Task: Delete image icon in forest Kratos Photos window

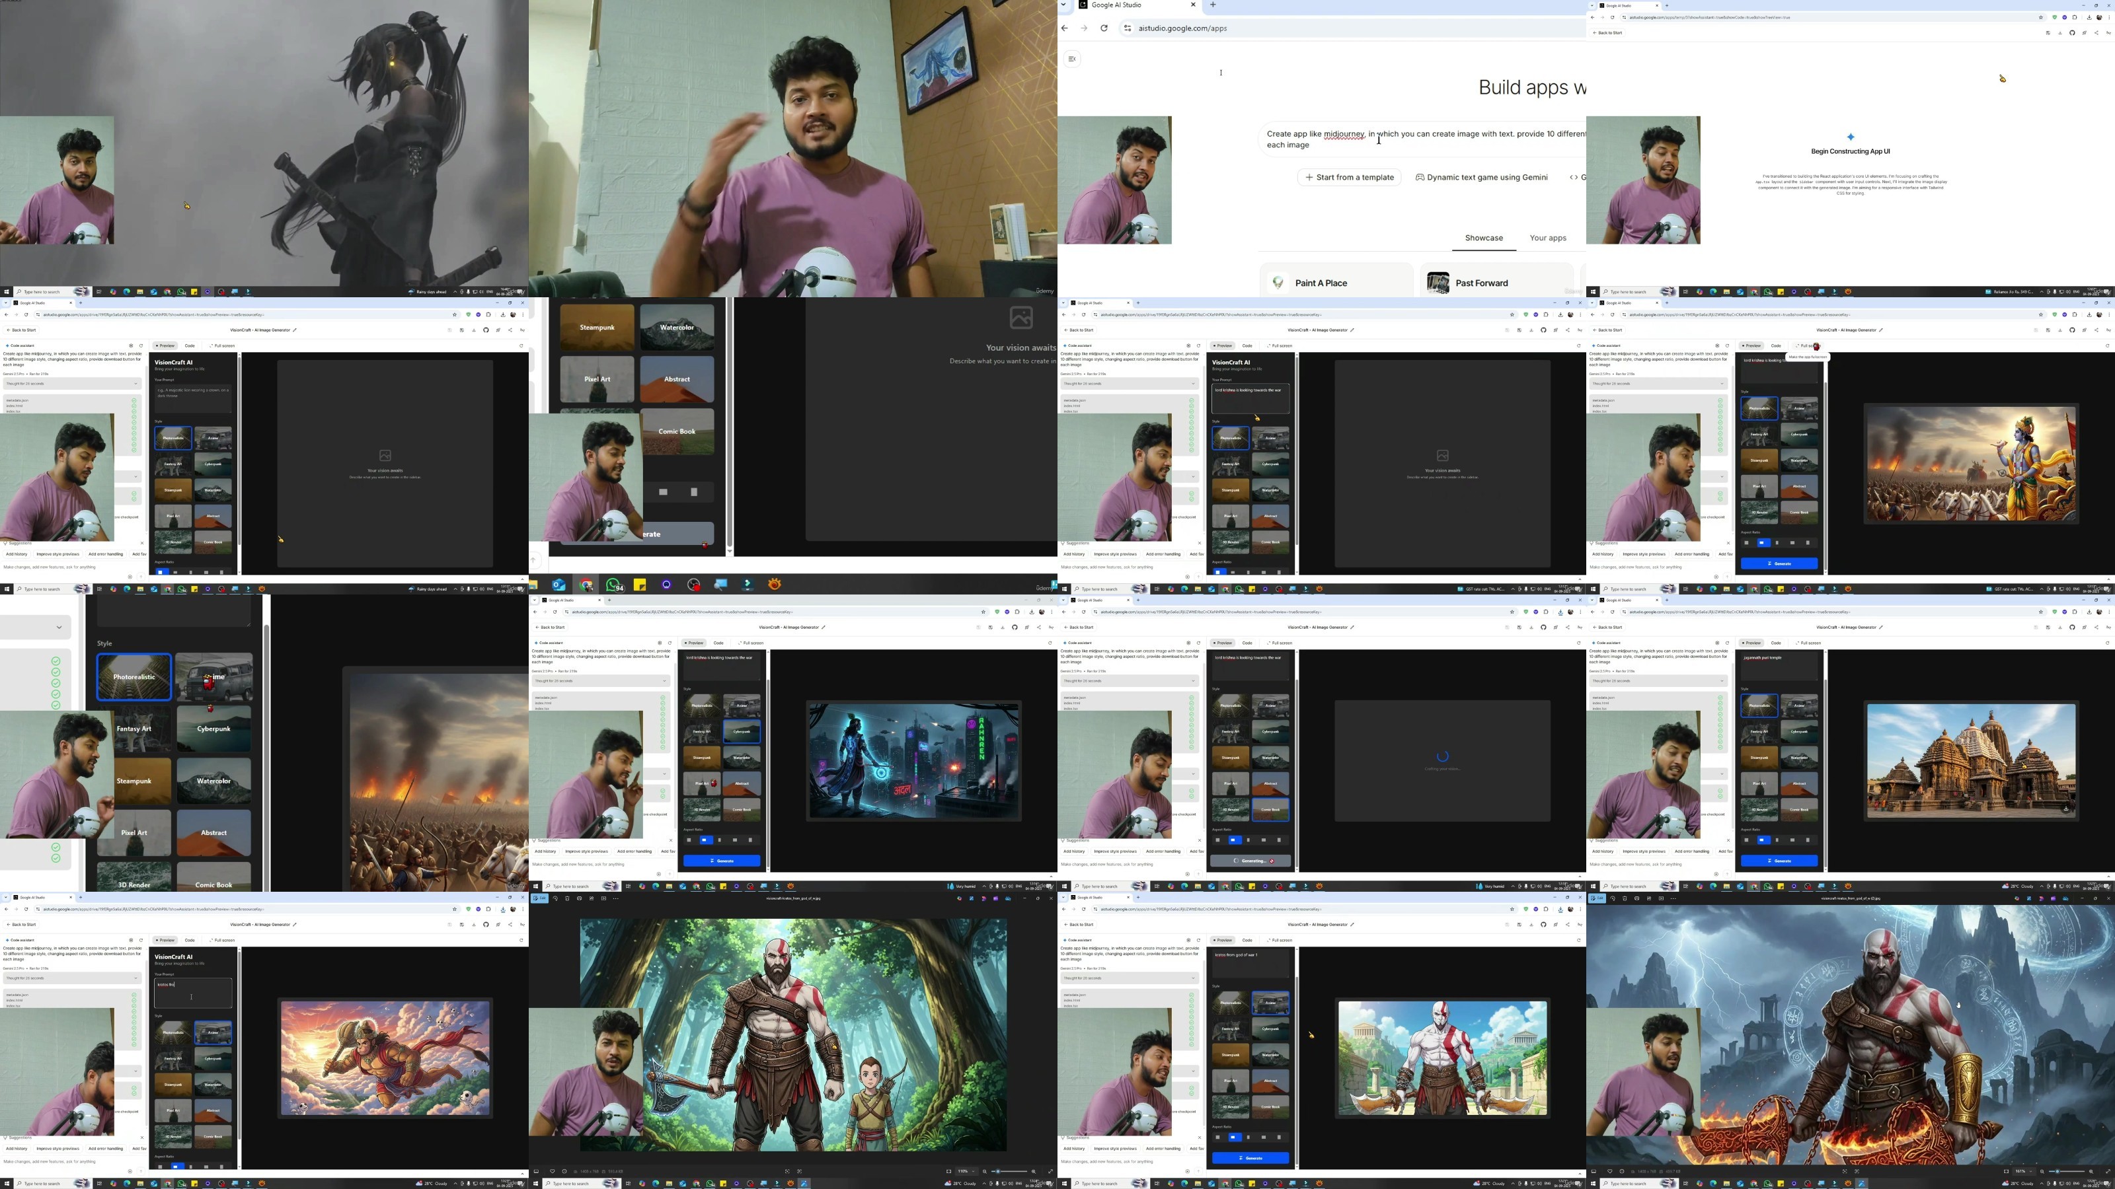Action: tap(567, 898)
